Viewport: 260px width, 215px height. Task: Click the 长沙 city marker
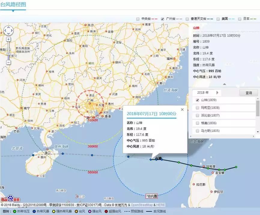(x=85, y=25)
